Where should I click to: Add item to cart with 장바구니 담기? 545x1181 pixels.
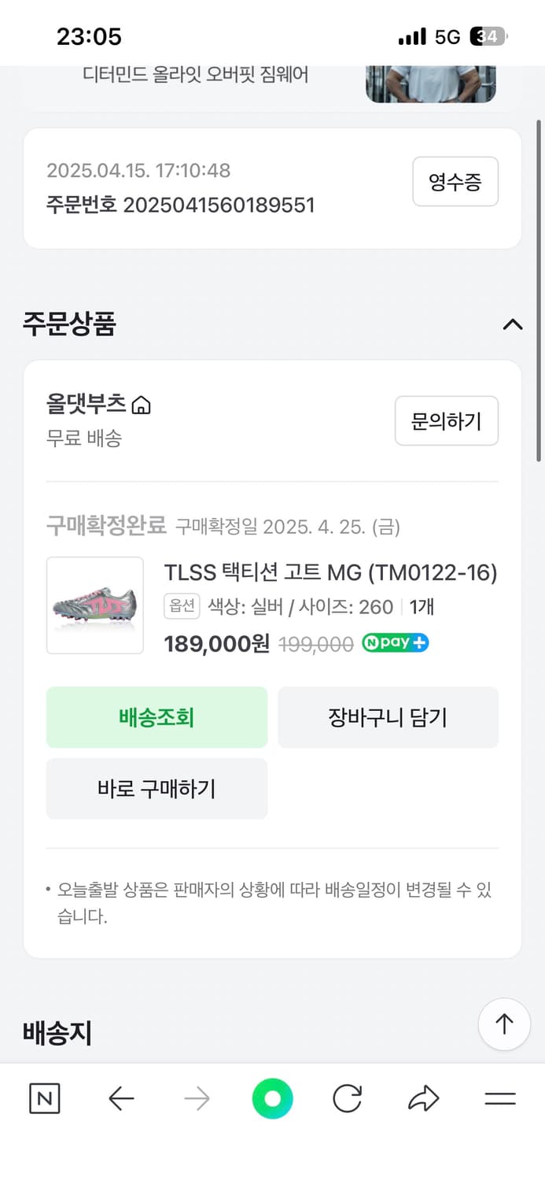[x=388, y=717]
